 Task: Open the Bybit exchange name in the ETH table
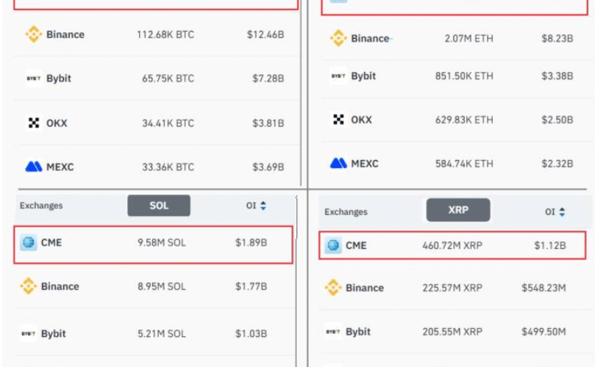click(x=363, y=76)
